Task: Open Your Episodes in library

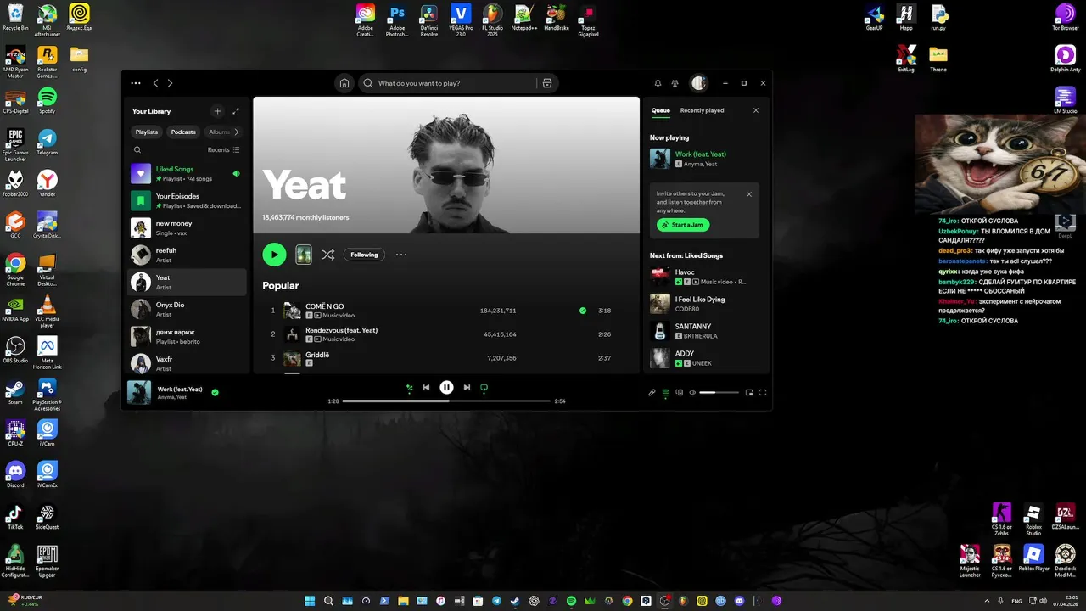Action: [187, 201]
